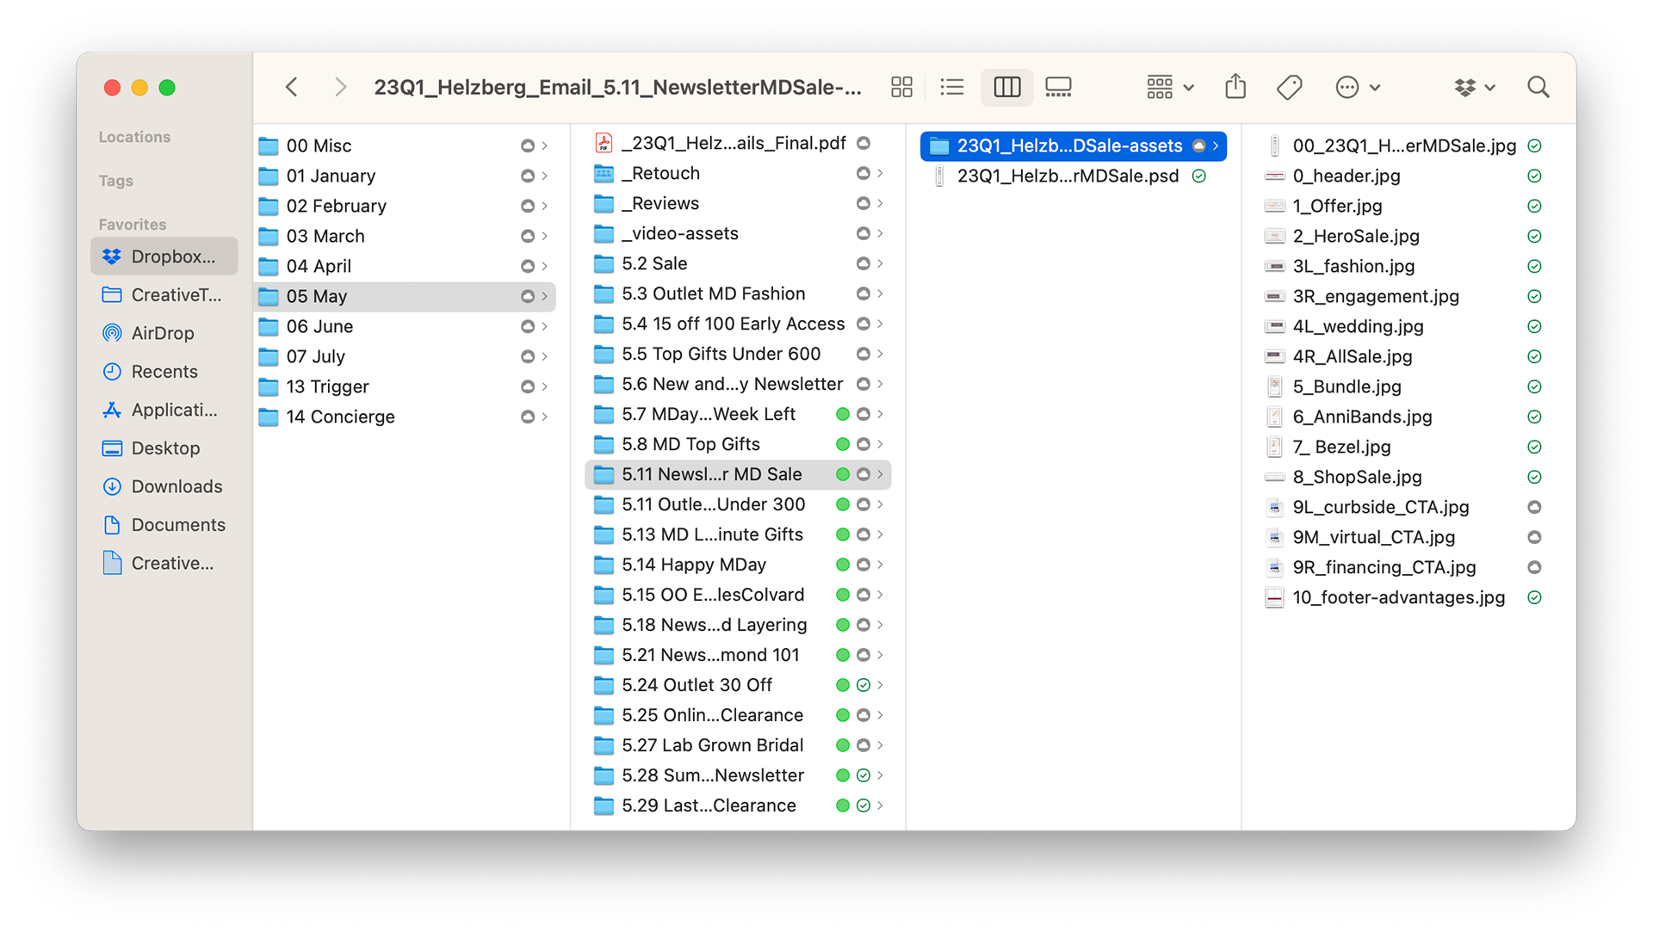Select 5.4 15 off 100 Early Access
The width and height of the screenshot is (1653, 932).
click(738, 324)
